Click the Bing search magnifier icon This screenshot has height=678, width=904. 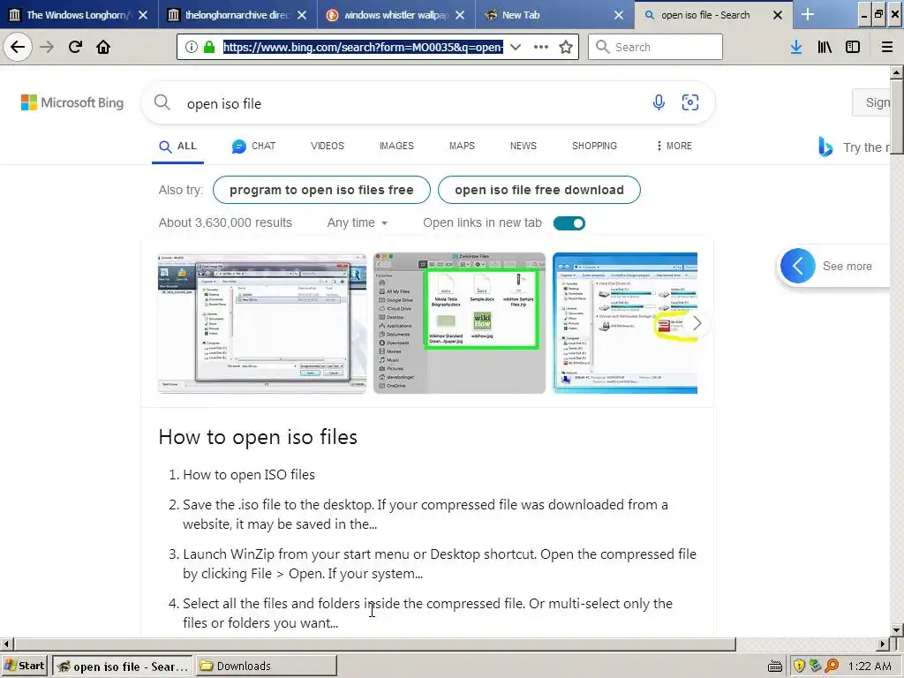point(162,102)
